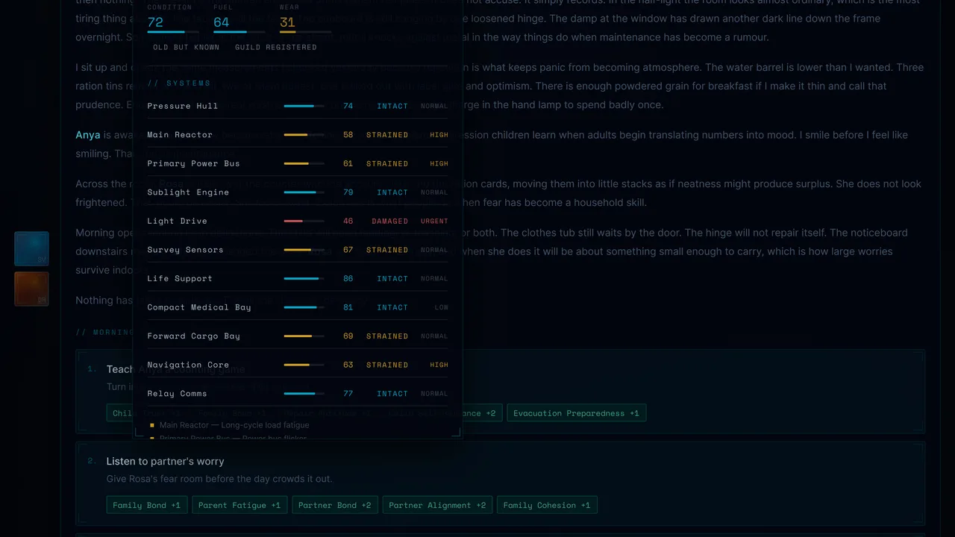
Task: Select the Family Cohesion +1 tag
Action: tap(547, 505)
